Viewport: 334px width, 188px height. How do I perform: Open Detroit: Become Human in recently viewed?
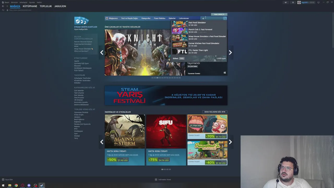click(83, 42)
